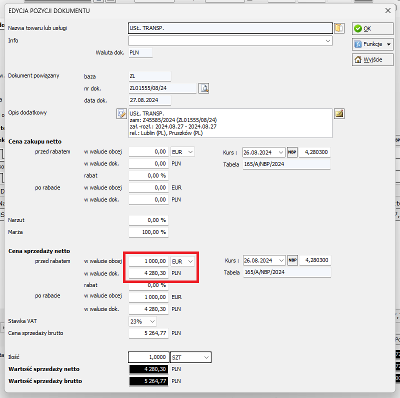Close the Edycja pozycji dokumentu window
400x398 pixels.
387,10
